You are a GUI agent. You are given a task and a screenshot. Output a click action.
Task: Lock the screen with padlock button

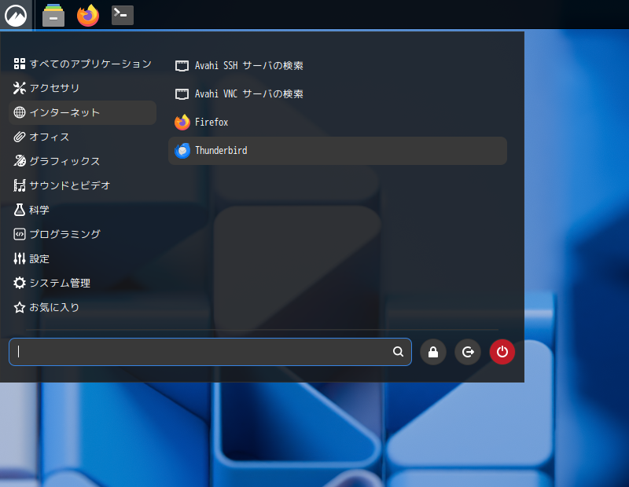click(x=433, y=352)
